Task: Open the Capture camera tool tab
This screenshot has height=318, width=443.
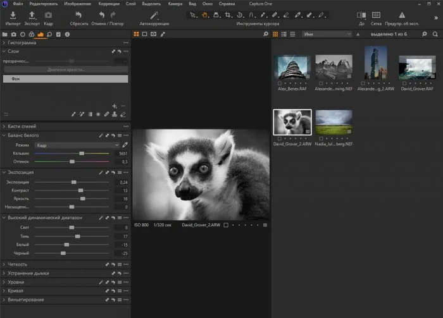Action: [x=13, y=34]
